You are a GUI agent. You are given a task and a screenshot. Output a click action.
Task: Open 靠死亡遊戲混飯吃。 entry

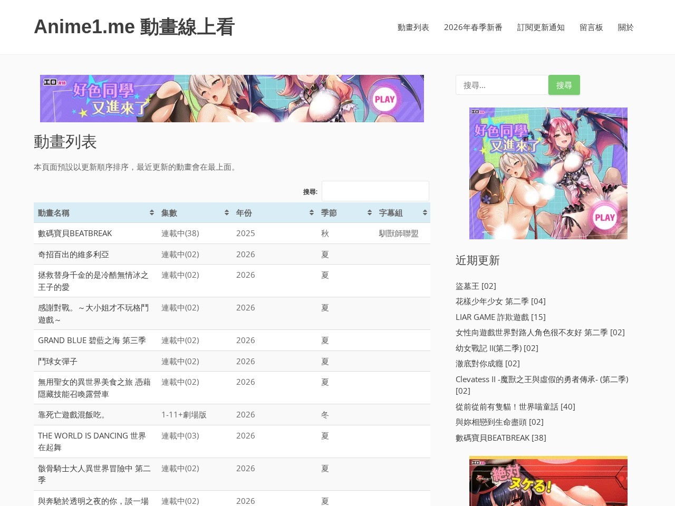pos(73,415)
